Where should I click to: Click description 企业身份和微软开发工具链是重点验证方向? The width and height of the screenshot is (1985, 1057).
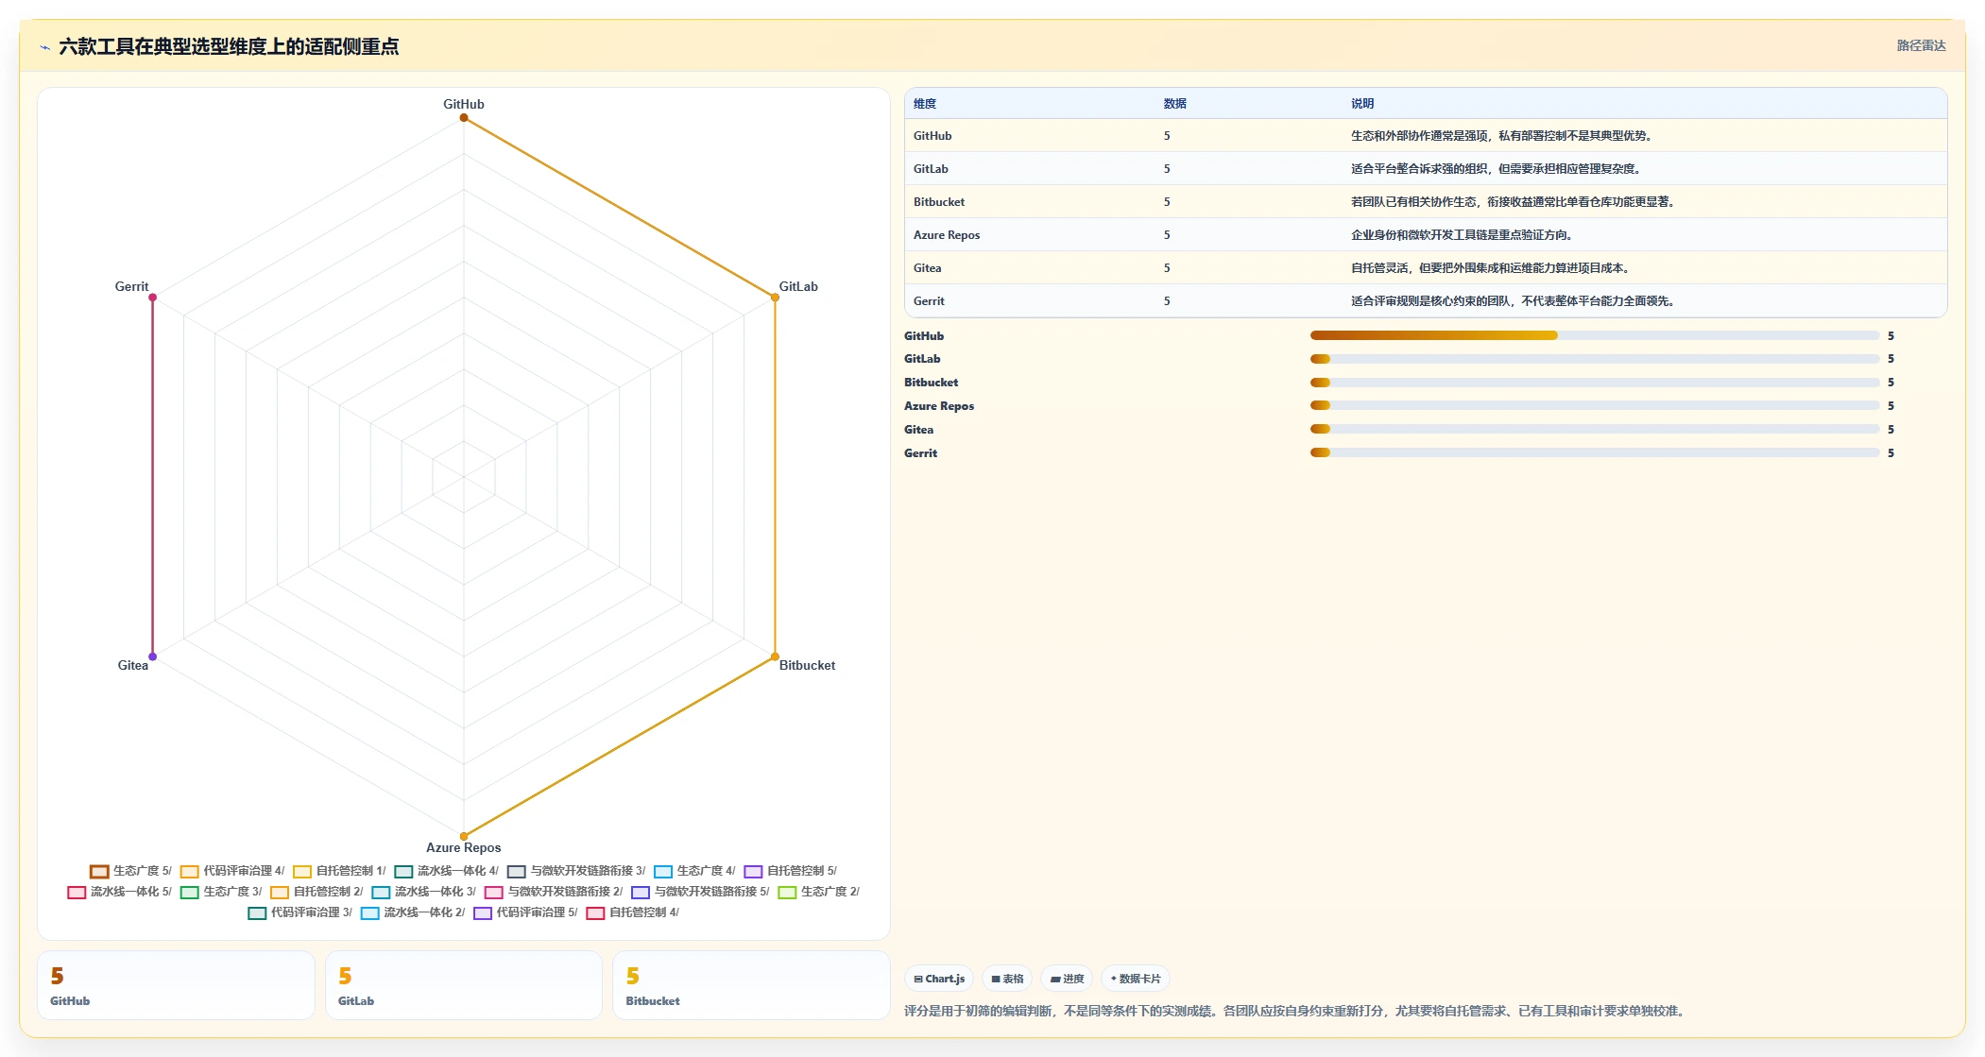click(1462, 235)
